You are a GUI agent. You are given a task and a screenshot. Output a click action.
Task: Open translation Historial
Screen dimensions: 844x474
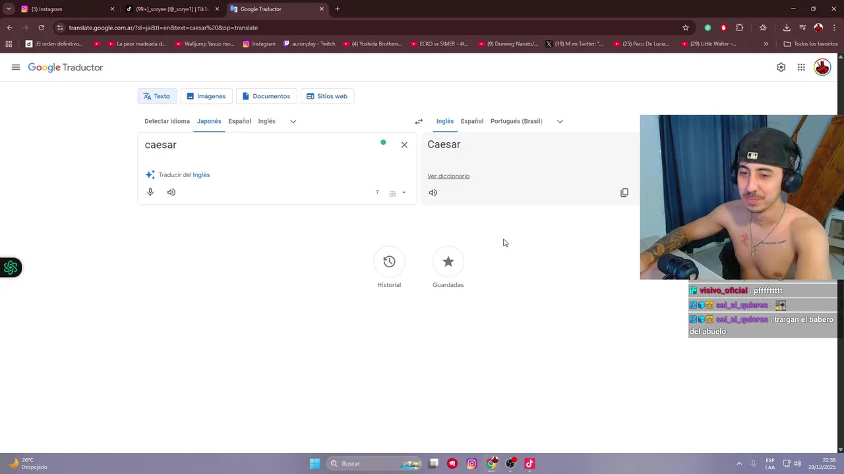[389, 262]
